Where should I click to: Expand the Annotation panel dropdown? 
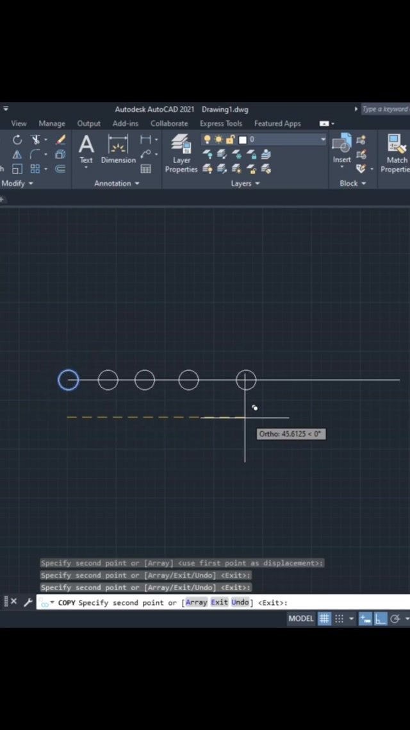(117, 183)
